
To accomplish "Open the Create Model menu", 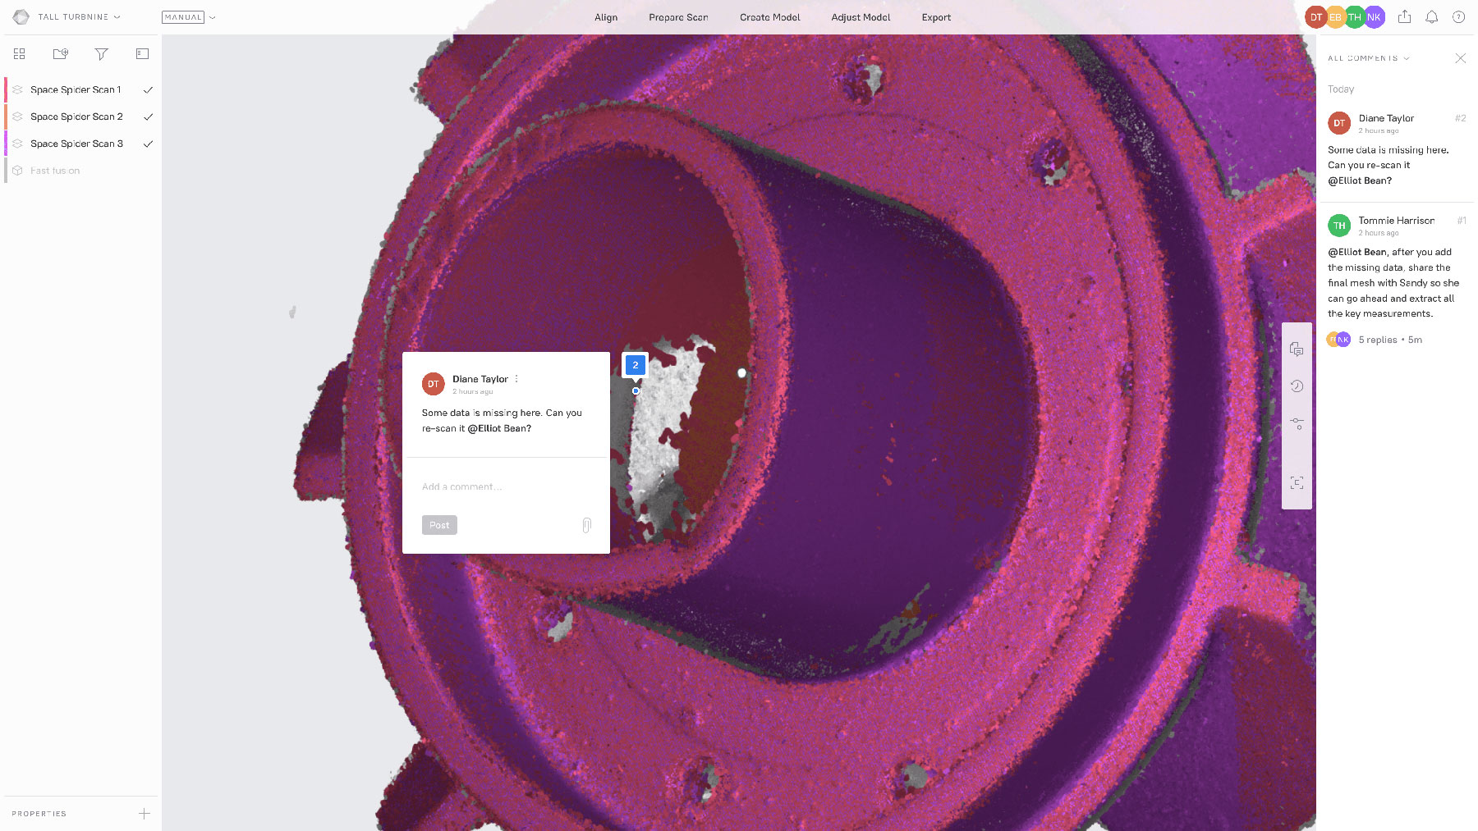I will (x=769, y=17).
